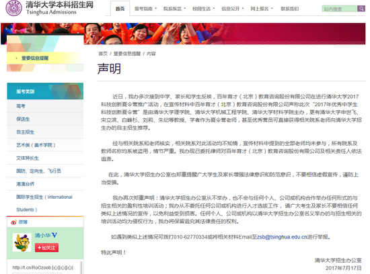Click the zsb@tsinghua.edu.cn email link
The image size is (370, 274).
pos(282,237)
